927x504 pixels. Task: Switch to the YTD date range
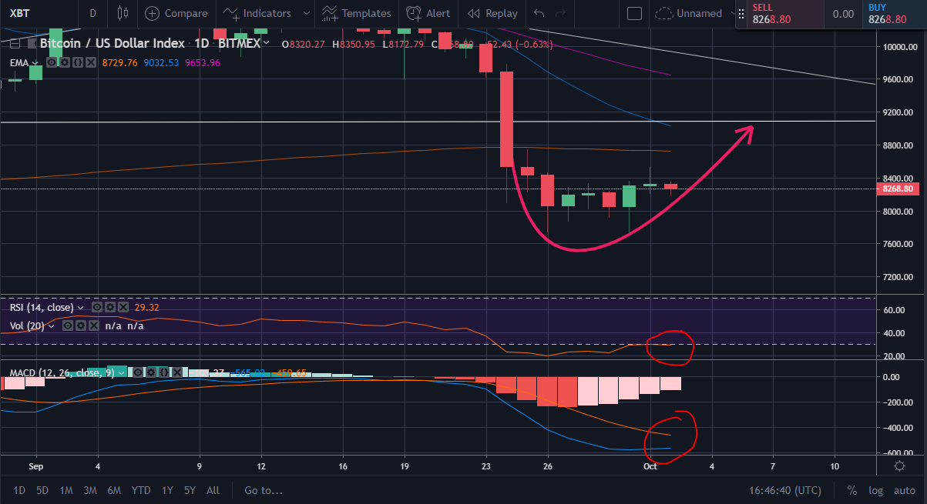tap(140, 490)
